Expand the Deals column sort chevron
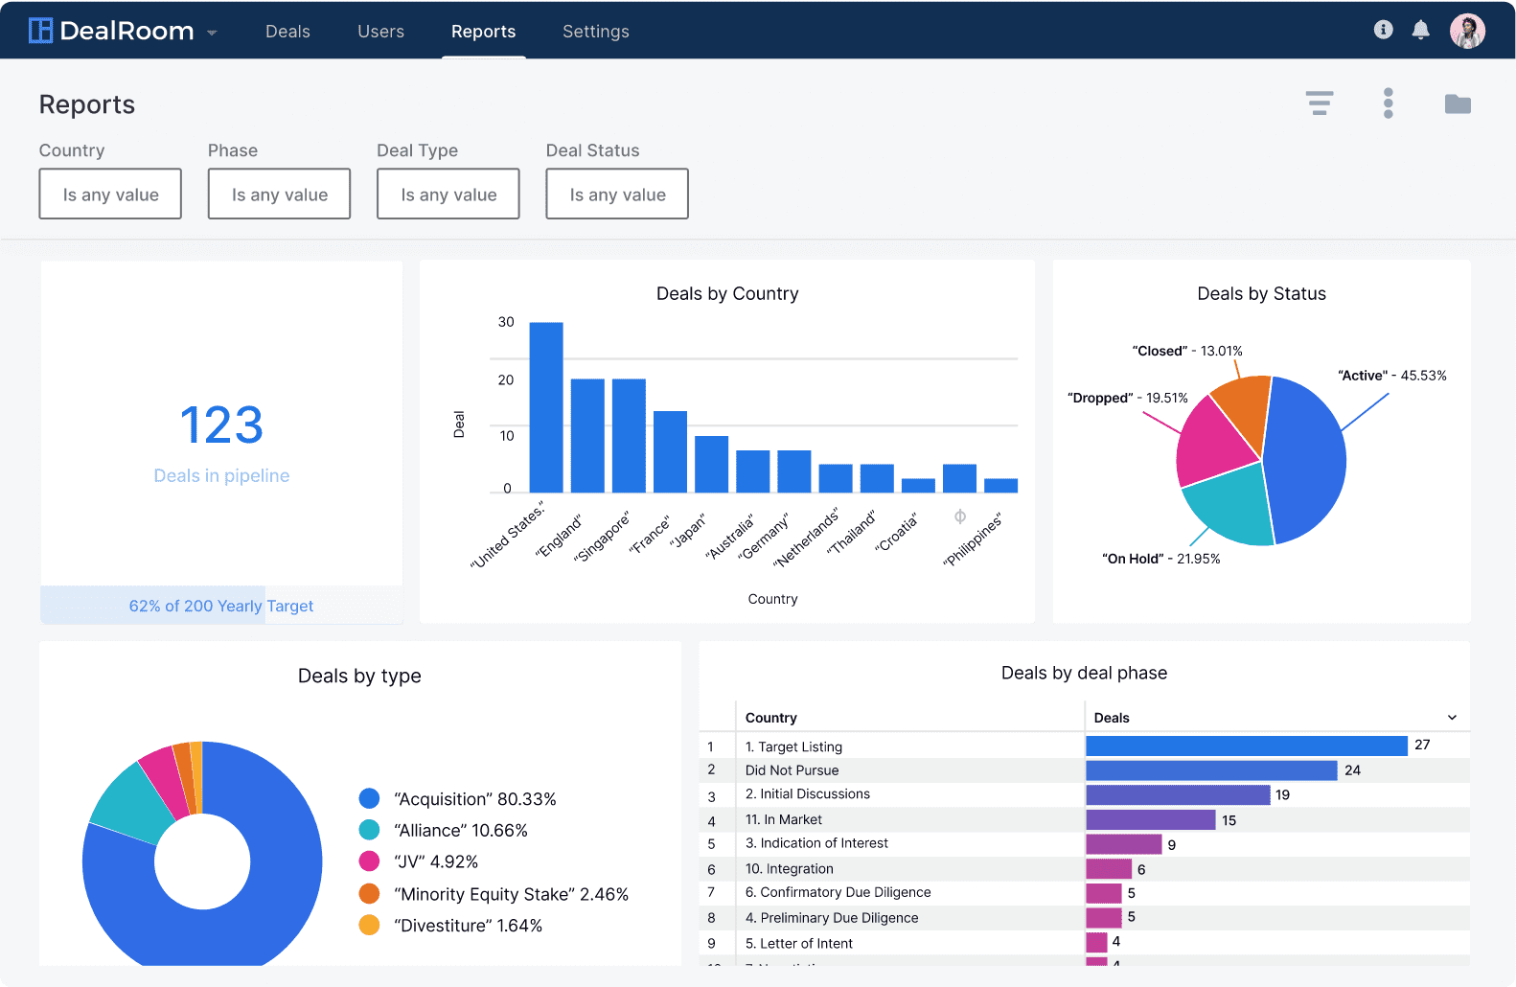Image resolution: width=1516 pixels, height=987 pixels. [x=1451, y=718]
